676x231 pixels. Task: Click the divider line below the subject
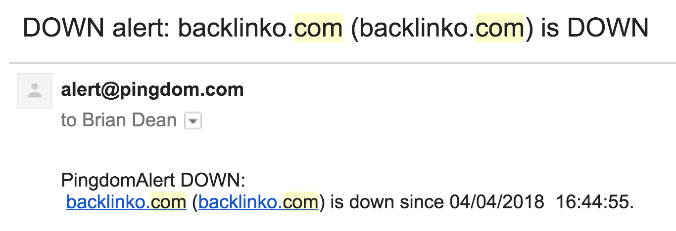(342, 63)
